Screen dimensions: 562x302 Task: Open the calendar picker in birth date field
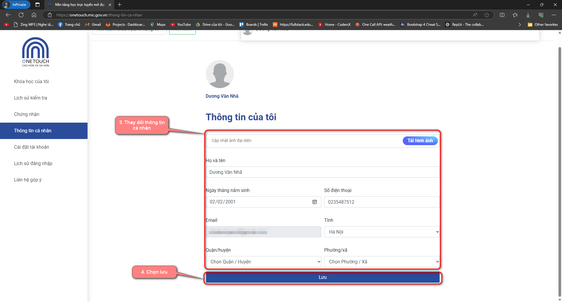[x=315, y=202]
